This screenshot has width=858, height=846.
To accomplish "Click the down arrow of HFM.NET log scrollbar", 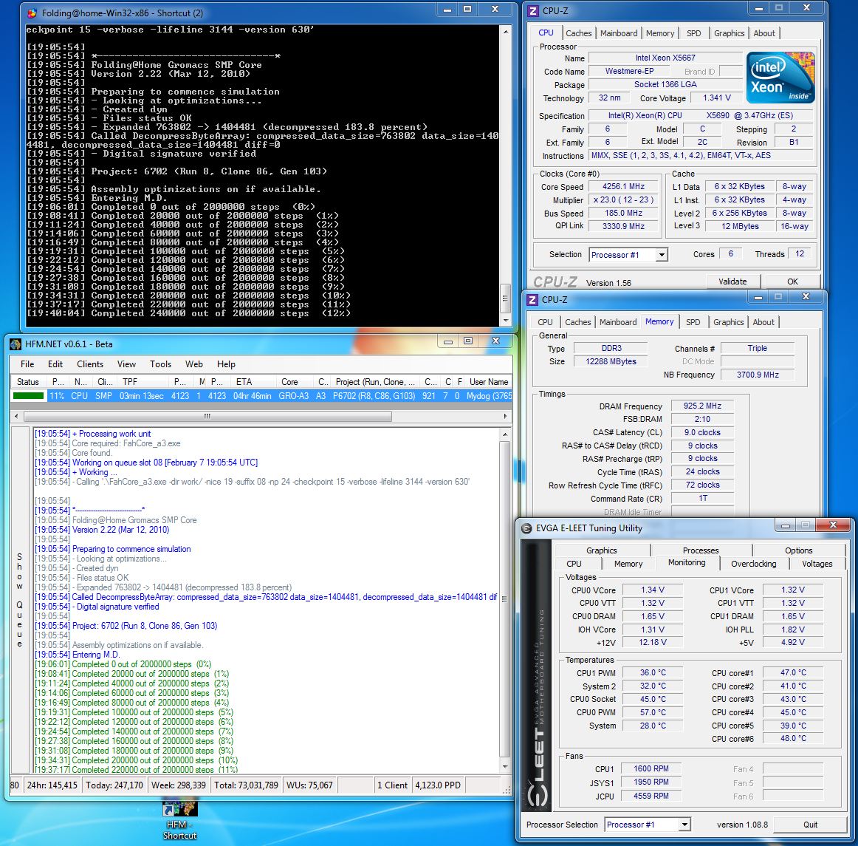I will click(505, 767).
